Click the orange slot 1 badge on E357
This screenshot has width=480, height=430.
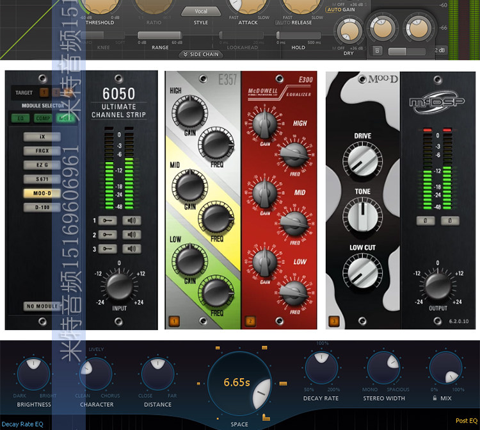tap(174, 322)
